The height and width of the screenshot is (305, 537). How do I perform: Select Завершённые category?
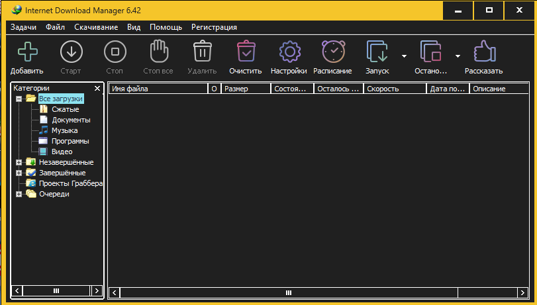62,173
